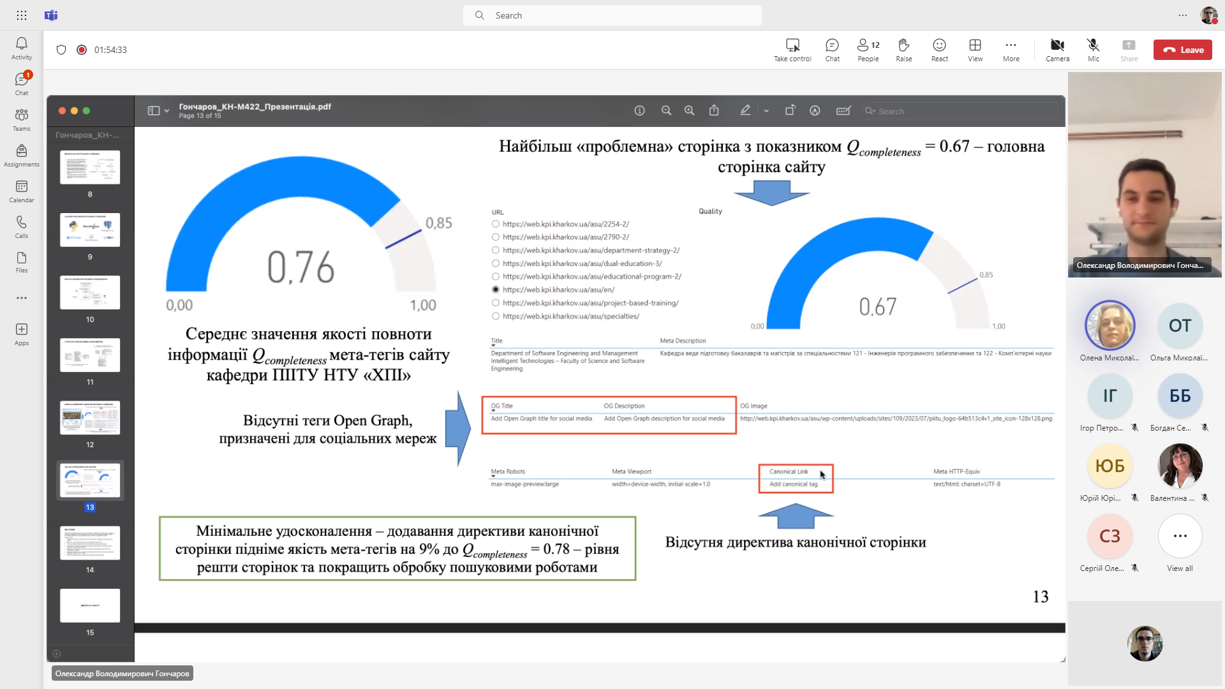Open the Assignments app in sidebar

(x=22, y=155)
